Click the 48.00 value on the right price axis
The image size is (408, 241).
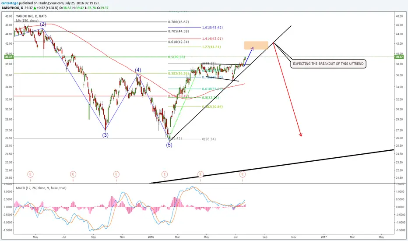(399, 16)
